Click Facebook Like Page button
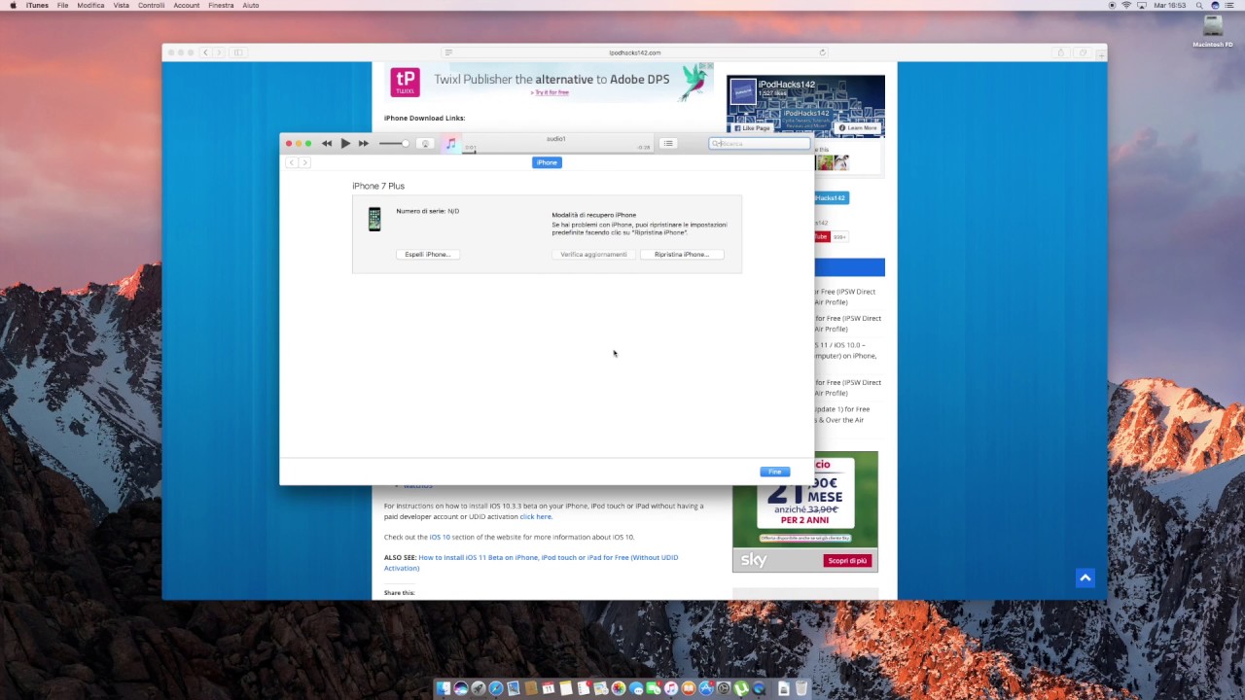Screen dimensions: 1245x700 [x=752, y=128]
